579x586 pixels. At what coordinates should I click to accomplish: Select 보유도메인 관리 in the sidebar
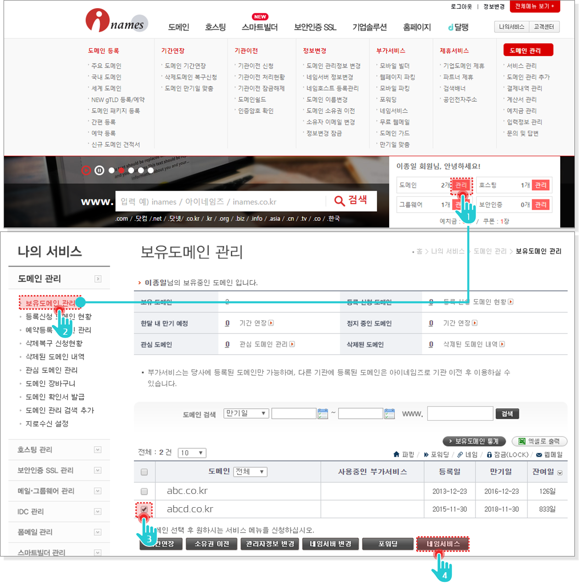pos(50,303)
